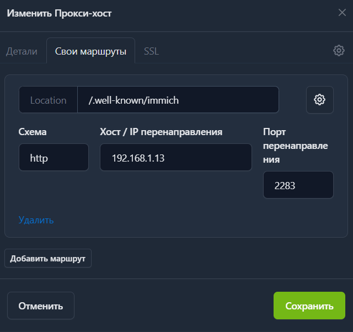Select the Свои маршруты tab
This screenshot has width=353, height=332.
[x=90, y=51]
